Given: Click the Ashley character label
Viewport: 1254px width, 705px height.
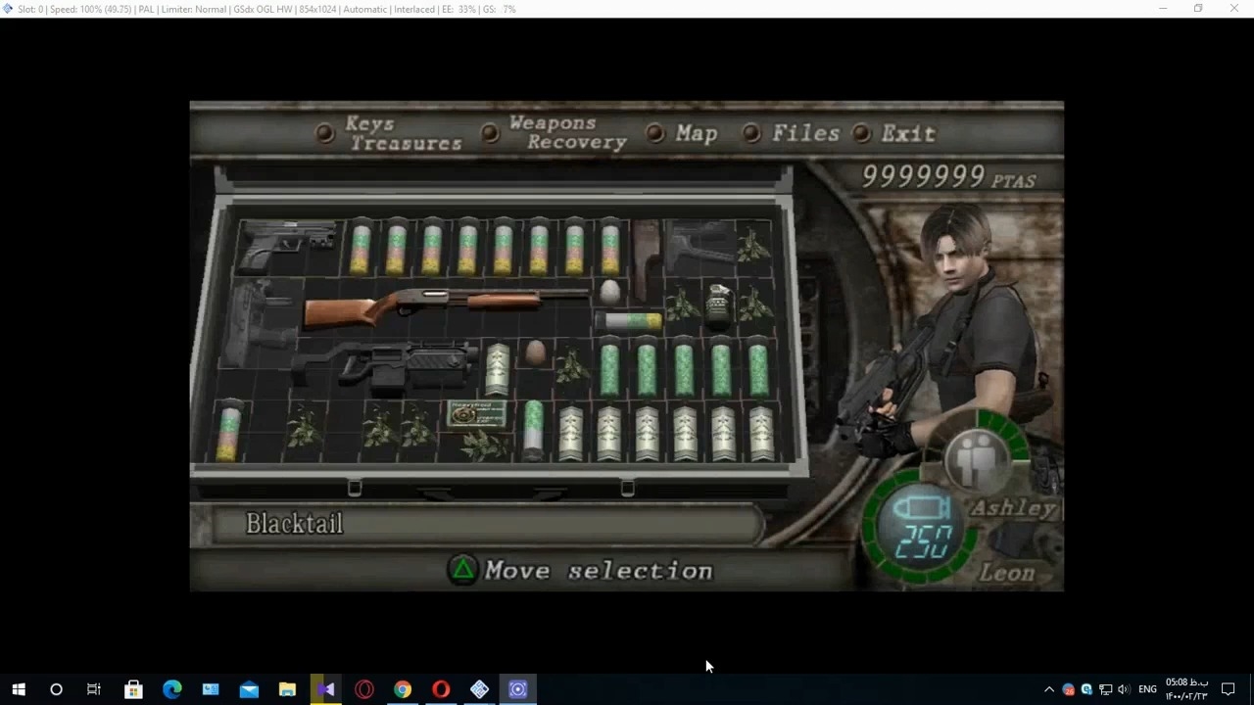Looking at the screenshot, I should coord(1013,508).
